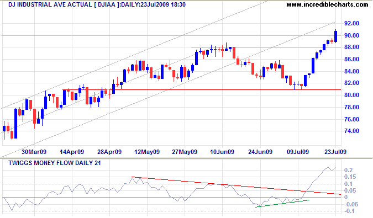The image size is (373, 218).
Task: Click the green rising money flow trendline
Action: [x=282, y=204]
